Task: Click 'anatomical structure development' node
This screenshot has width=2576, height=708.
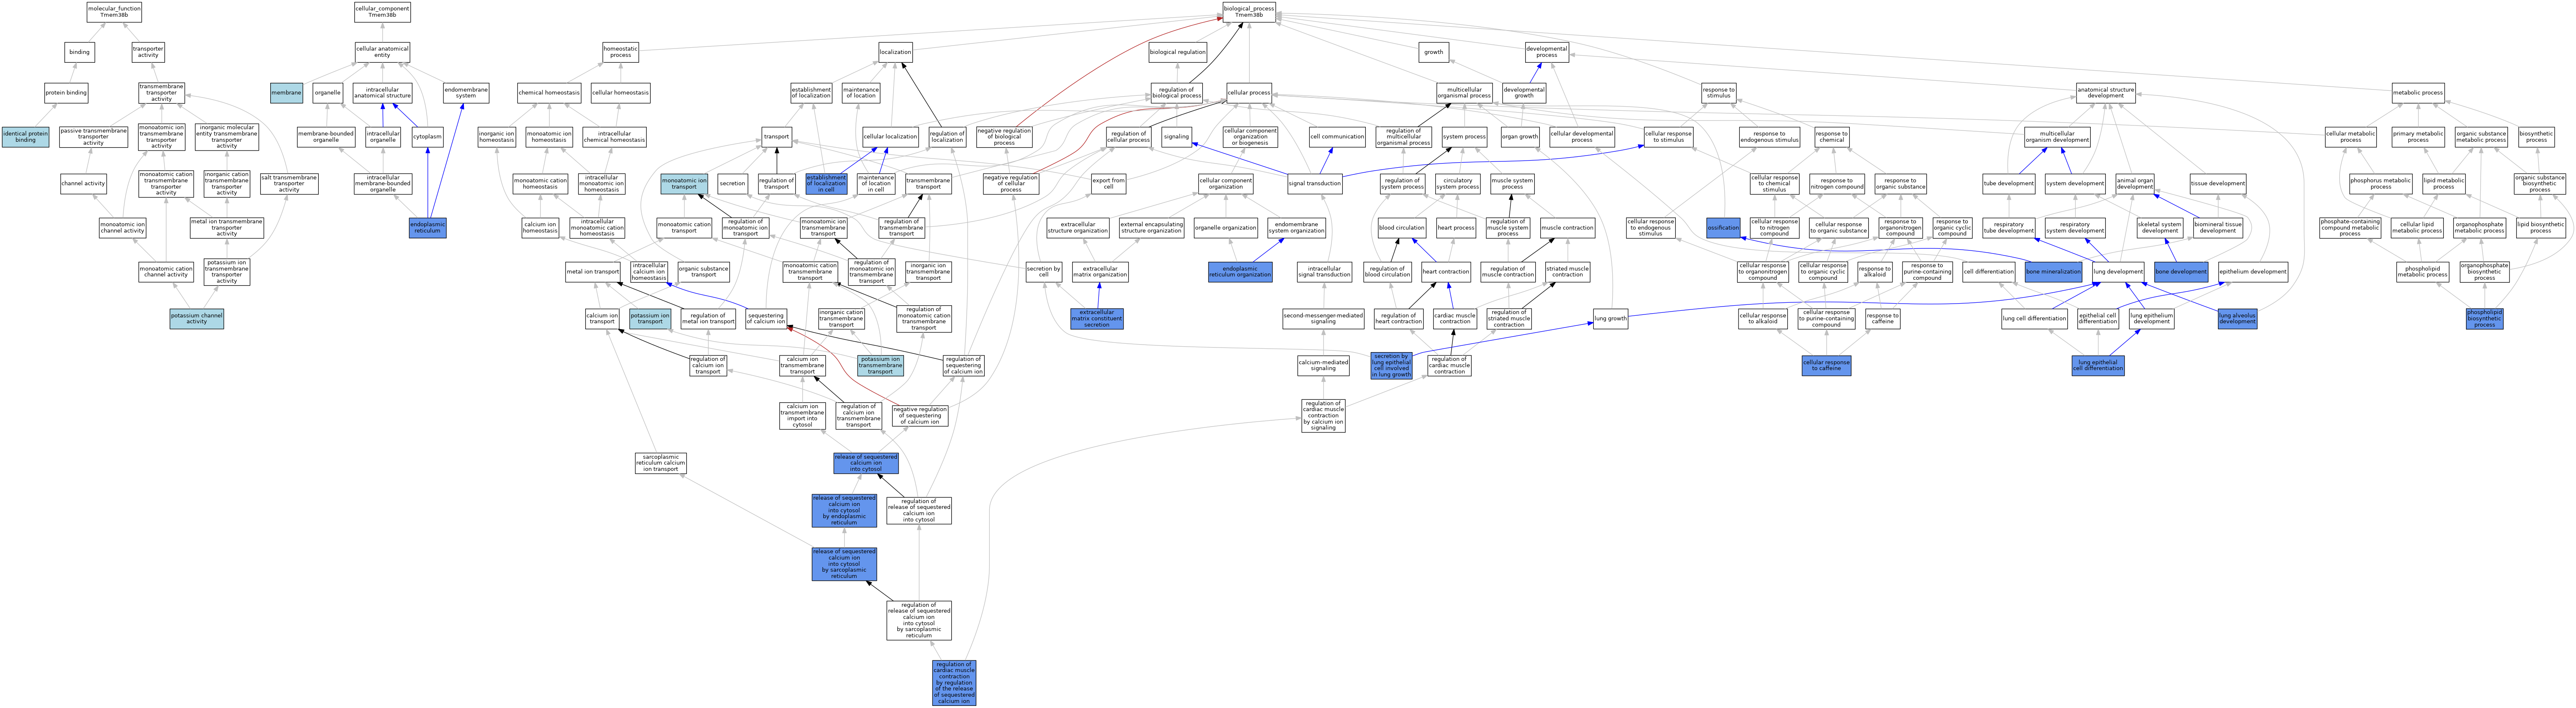Action: 2105,93
